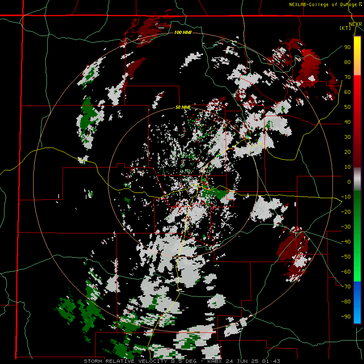The image size is (364, 364).
Task: Select the 70 value on the velocity scale
Action: pos(347,77)
